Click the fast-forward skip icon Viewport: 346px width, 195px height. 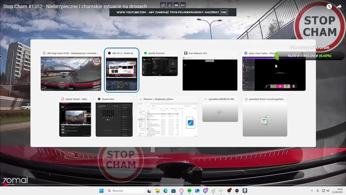176,5
